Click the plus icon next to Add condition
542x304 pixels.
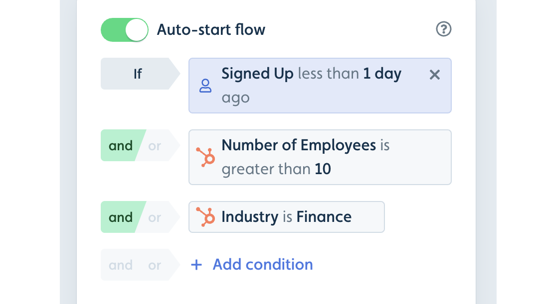(197, 265)
